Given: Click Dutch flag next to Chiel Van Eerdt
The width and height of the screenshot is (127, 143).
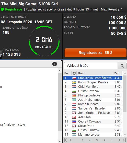Looking at the screenshot, I should (x=74, y=87).
